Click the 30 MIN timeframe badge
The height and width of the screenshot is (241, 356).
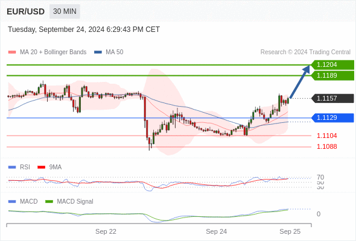click(x=65, y=11)
